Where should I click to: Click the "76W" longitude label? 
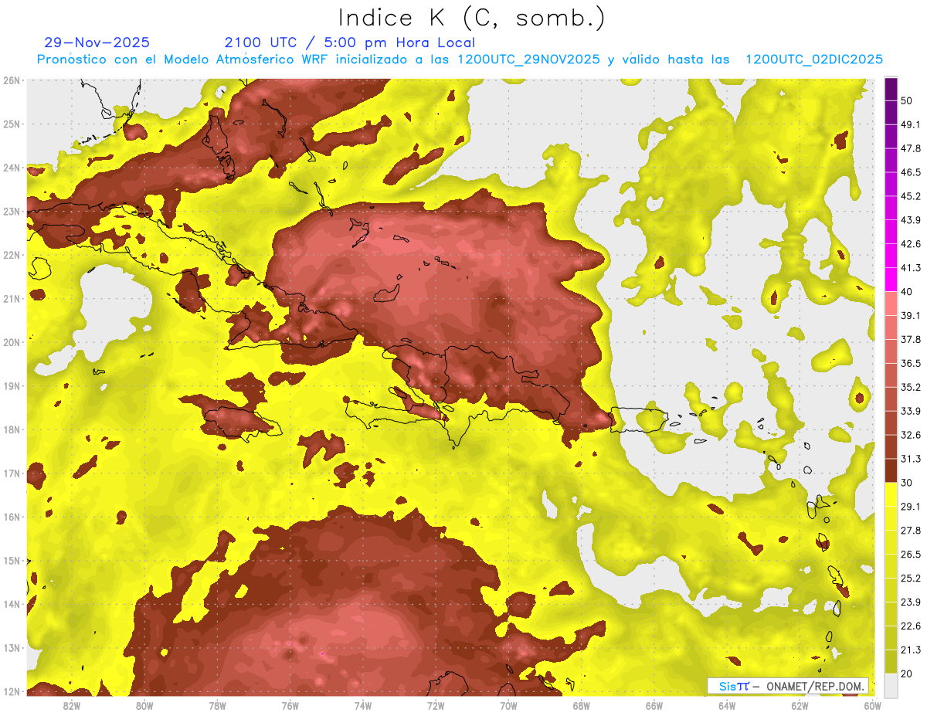click(290, 705)
